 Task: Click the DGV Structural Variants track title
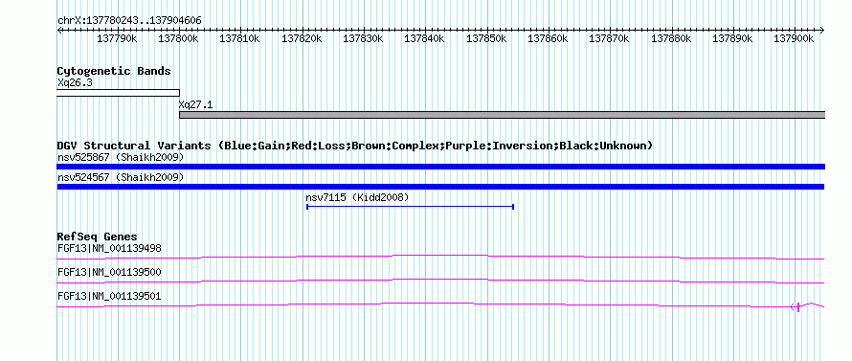355,146
